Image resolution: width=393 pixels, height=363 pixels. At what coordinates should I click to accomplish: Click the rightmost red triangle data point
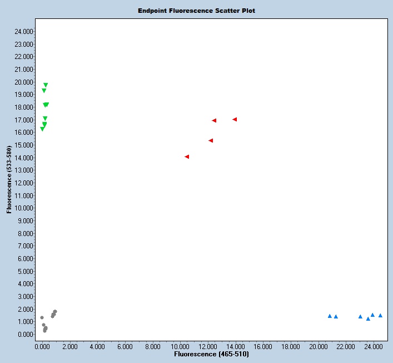(x=235, y=119)
